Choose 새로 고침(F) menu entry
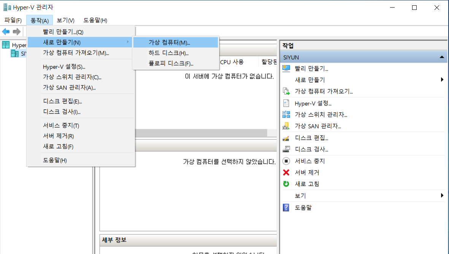449x254 pixels. (x=81, y=147)
